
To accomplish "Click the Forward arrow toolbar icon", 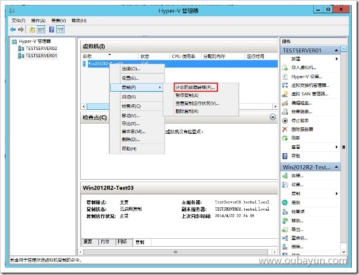I will pos(21,30).
